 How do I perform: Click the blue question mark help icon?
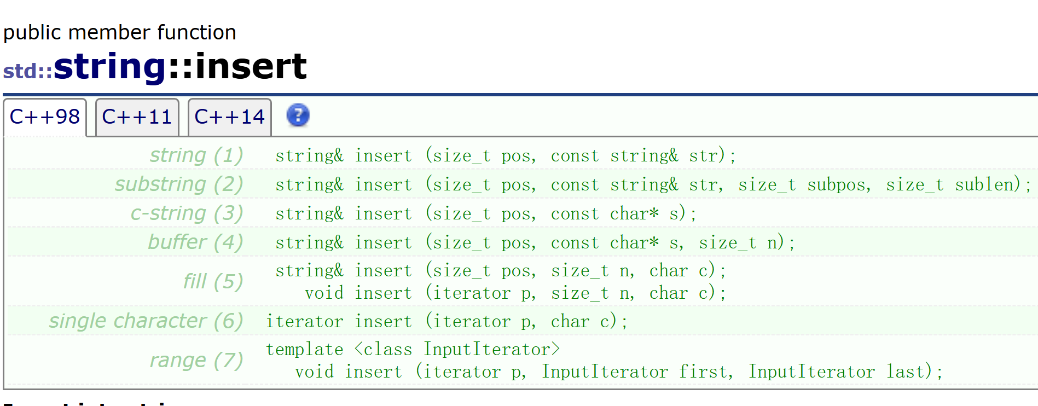298,115
